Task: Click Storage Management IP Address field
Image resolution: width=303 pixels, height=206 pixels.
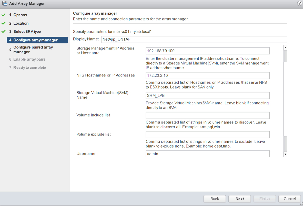Action: (207, 51)
